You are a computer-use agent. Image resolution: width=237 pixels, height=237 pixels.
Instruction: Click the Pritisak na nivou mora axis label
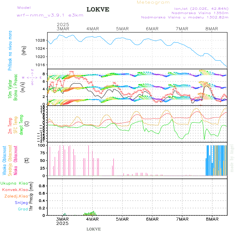[10, 51]
